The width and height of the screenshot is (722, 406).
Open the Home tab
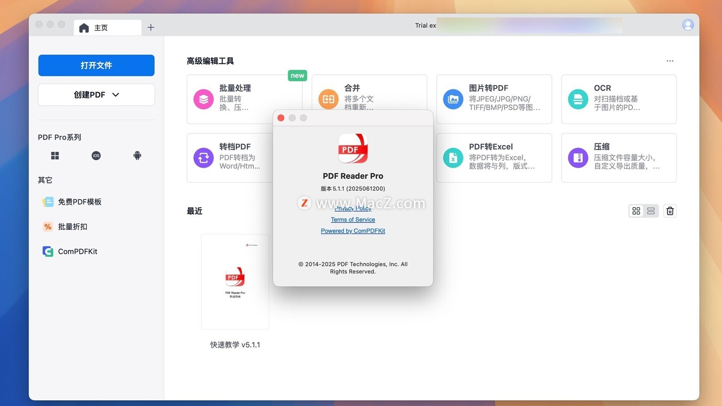(108, 28)
